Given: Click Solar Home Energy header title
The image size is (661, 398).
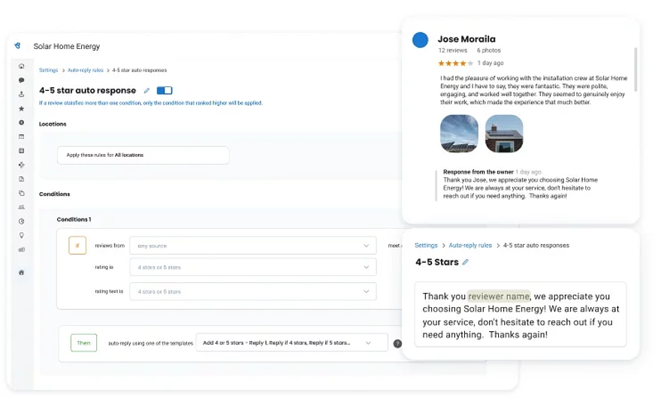Looking at the screenshot, I should coord(67,47).
